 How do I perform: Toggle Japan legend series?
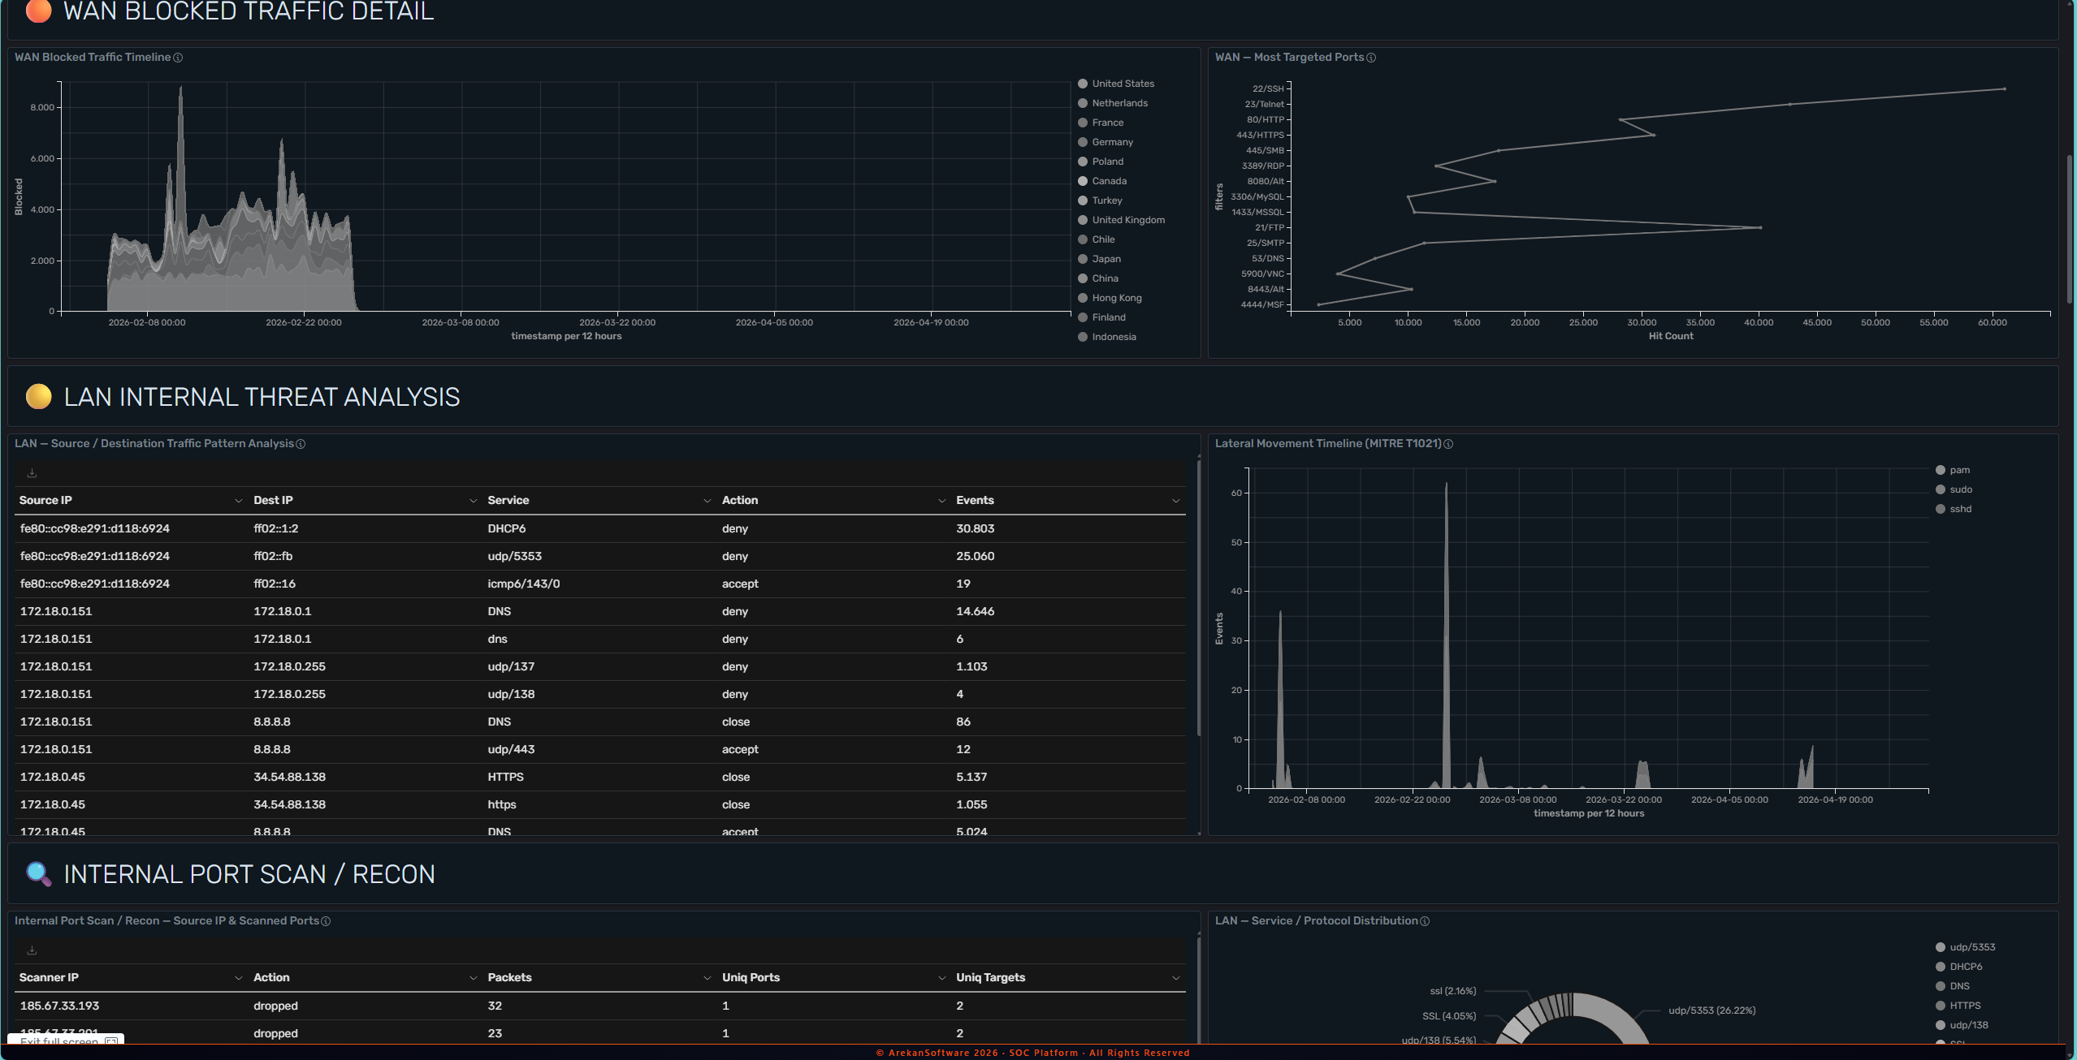pyautogui.click(x=1099, y=259)
